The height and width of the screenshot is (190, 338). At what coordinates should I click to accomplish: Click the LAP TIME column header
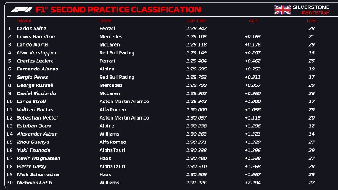tap(196, 21)
